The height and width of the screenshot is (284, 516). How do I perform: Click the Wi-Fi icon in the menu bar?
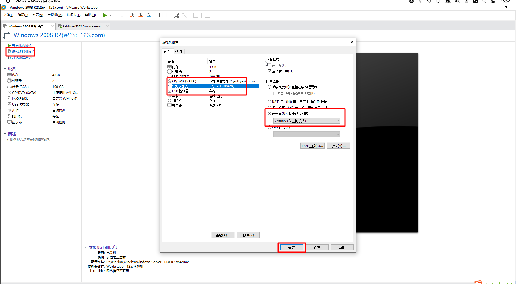point(429,1)
